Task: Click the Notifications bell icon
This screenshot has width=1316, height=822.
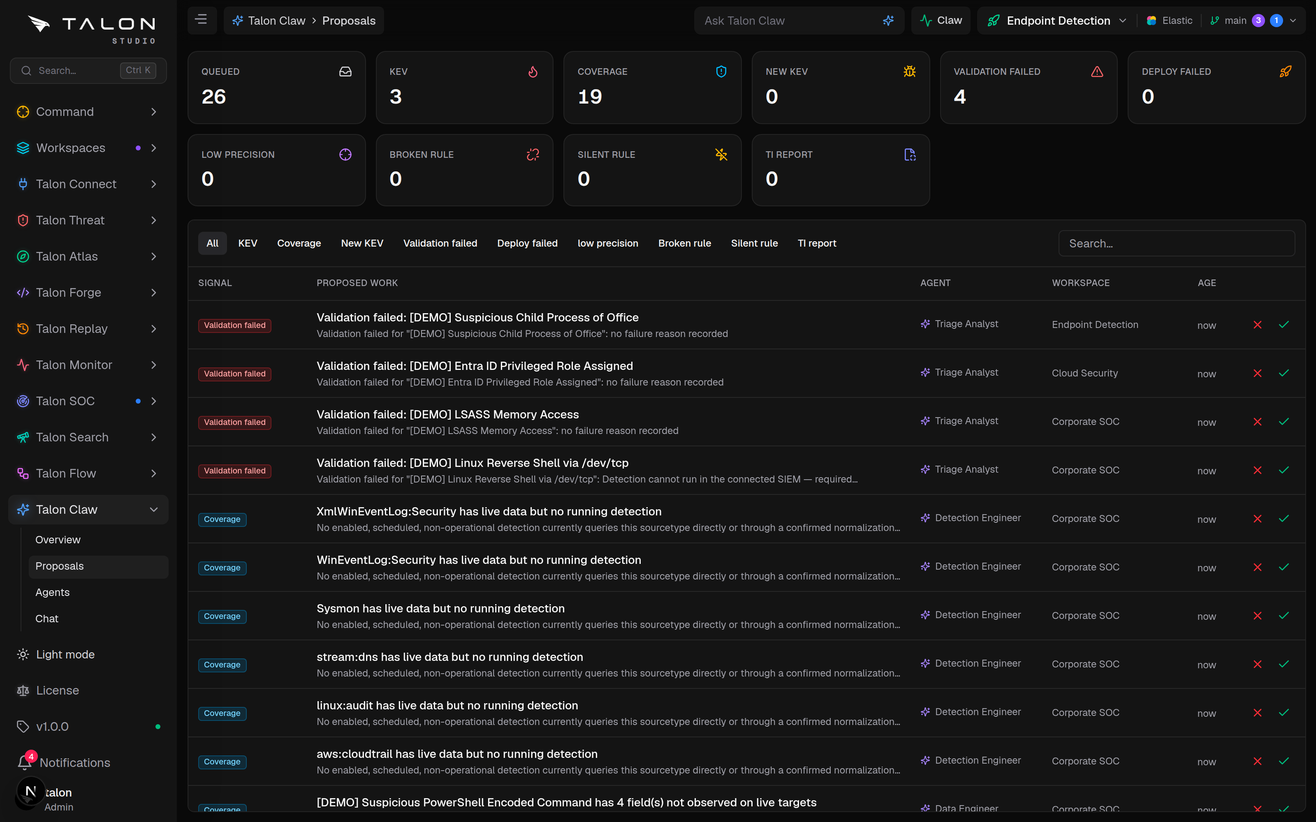Action: point(24,762)
